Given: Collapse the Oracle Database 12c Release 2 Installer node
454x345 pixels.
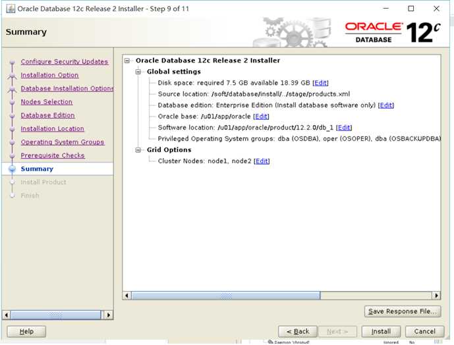Looking at the screenshot, I should click(x=127, y=61).
